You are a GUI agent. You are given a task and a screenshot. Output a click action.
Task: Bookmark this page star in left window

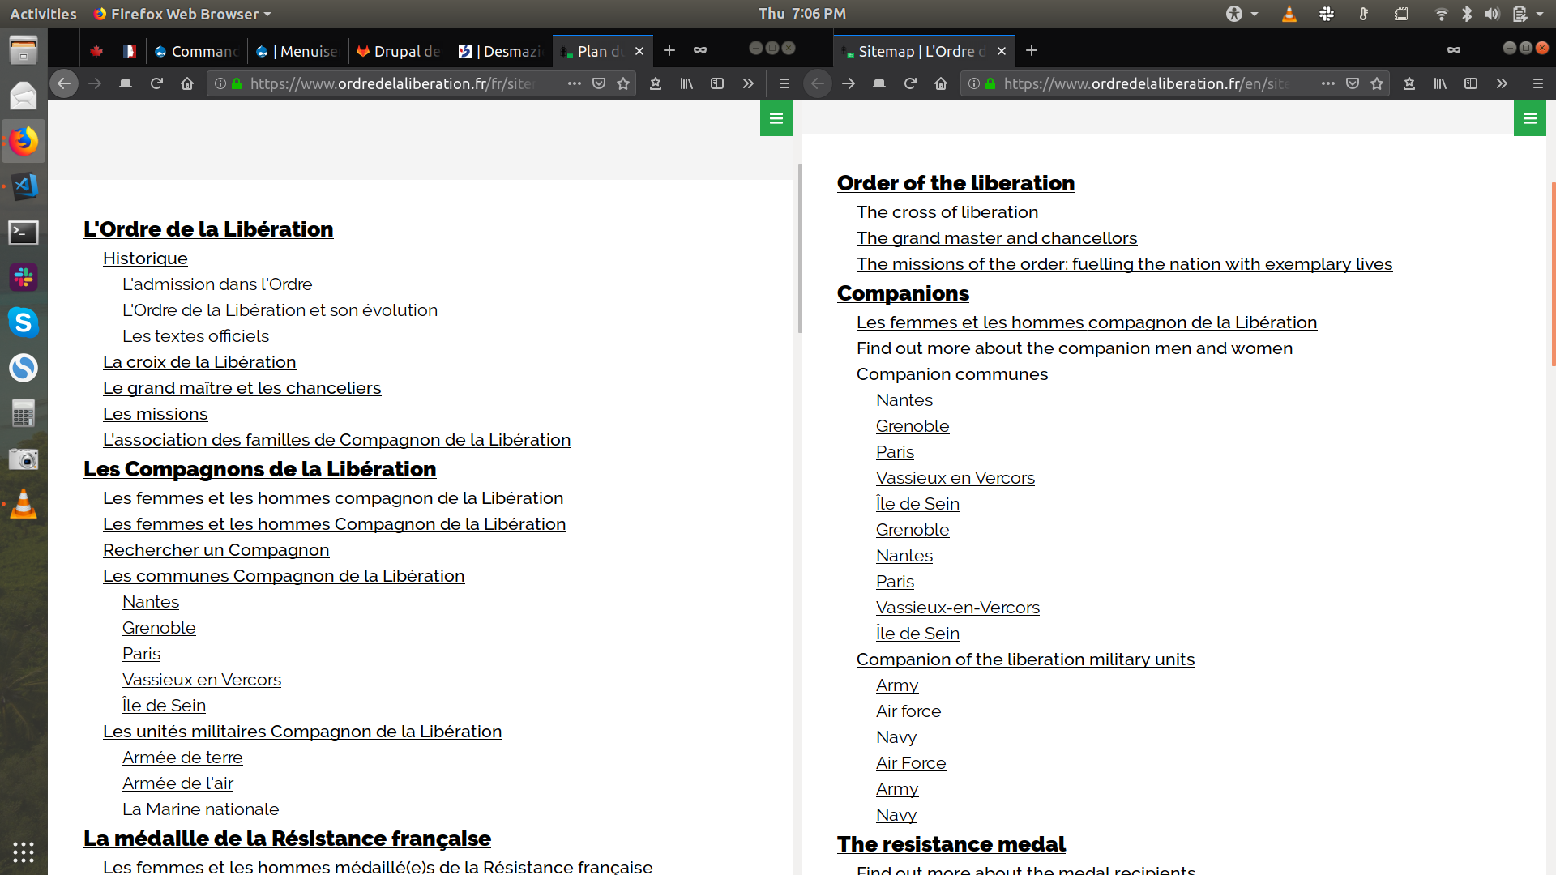[623, 83]
